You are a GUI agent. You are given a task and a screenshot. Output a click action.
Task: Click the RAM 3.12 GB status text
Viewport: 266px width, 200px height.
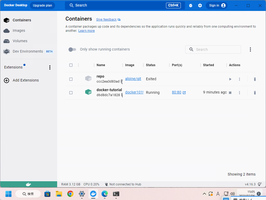coord(71,184)
